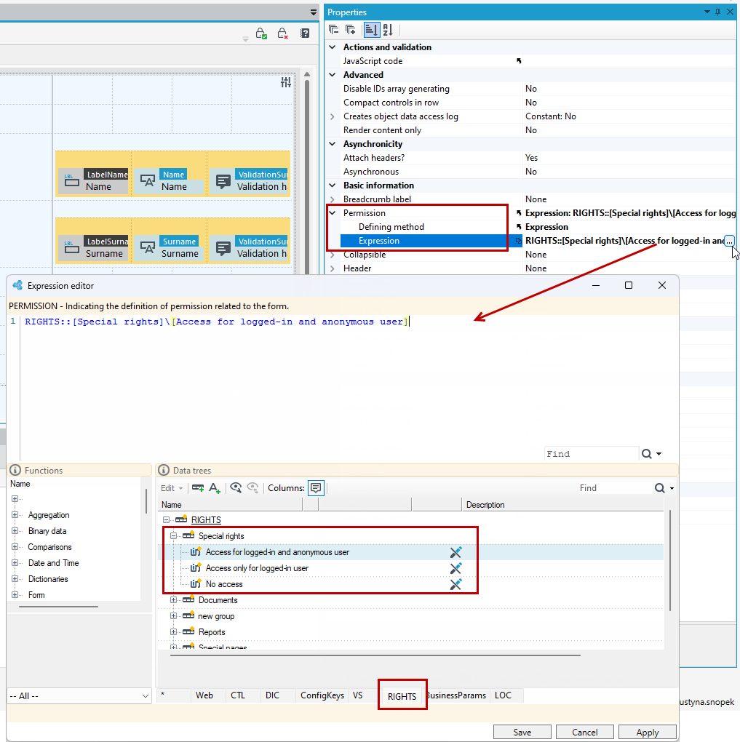Switch to the DIC tab

click(272, 695)
